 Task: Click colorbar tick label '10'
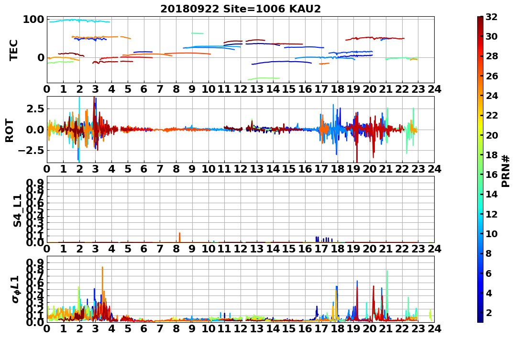(492, 233)
